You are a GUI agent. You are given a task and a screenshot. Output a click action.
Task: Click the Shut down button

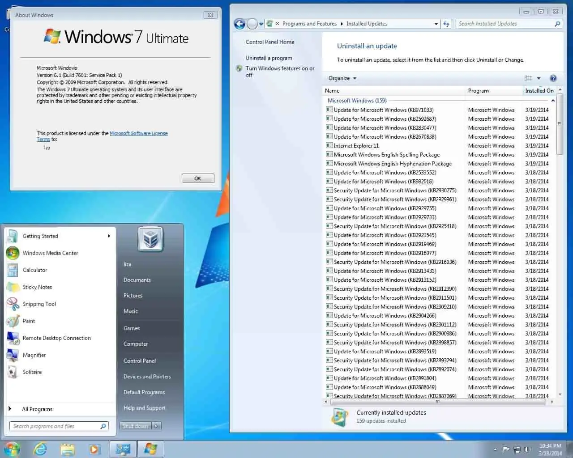point(136,426)
